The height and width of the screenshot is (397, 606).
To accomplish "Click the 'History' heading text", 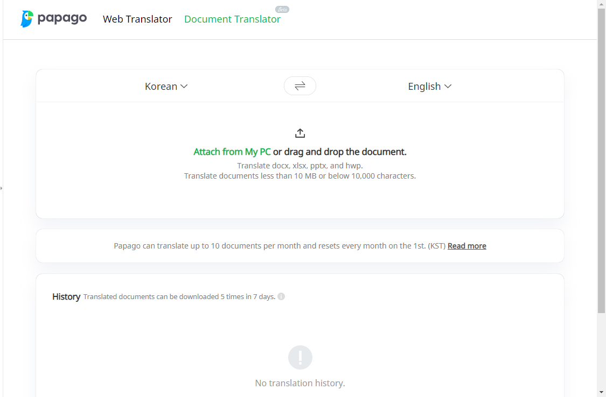I will (x=66, y=297).
